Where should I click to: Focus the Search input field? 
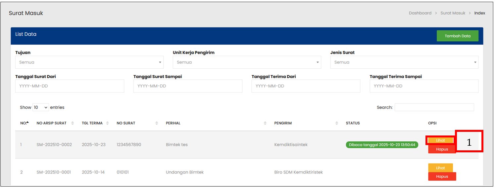click(434, 107)
